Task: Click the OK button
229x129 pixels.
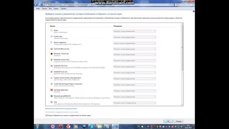Action: [x=168, y=121]
